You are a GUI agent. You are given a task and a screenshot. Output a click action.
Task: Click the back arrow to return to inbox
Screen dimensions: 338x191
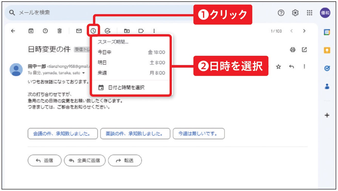click(x=13, y=31)
